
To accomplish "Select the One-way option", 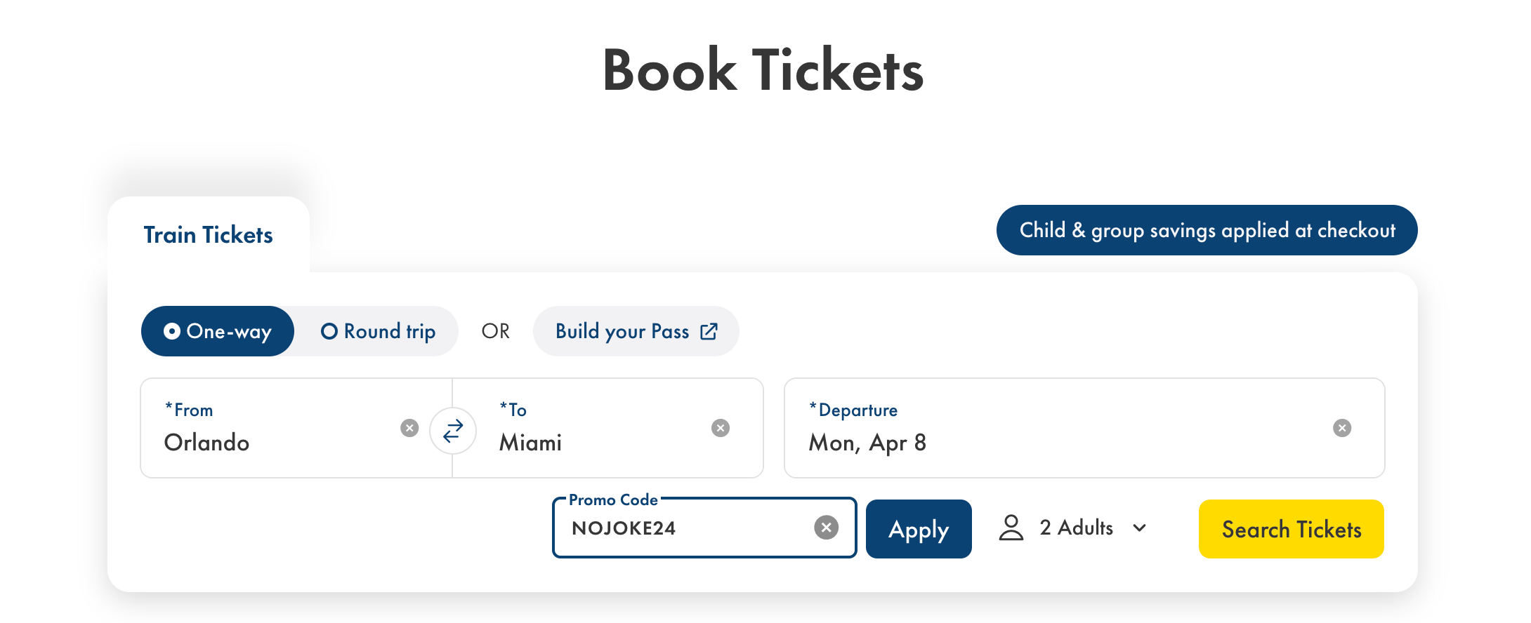I will click(218, 330).
